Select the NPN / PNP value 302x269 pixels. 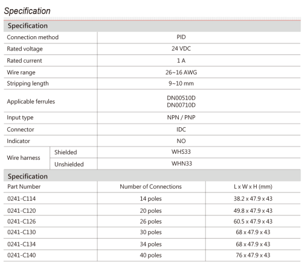coord(181,117)
